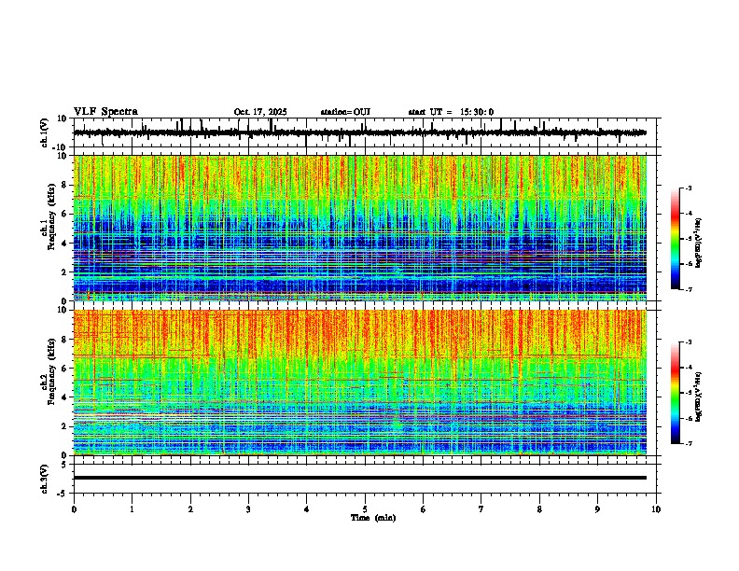This screenshot has width=739, height=571.
Task: Click the "9" tick label on time axis
Action: (x=597, y=509)
